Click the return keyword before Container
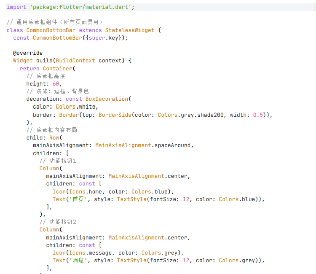Image resolution: width=316 pixels, height=274 pixels. (29, 68)
